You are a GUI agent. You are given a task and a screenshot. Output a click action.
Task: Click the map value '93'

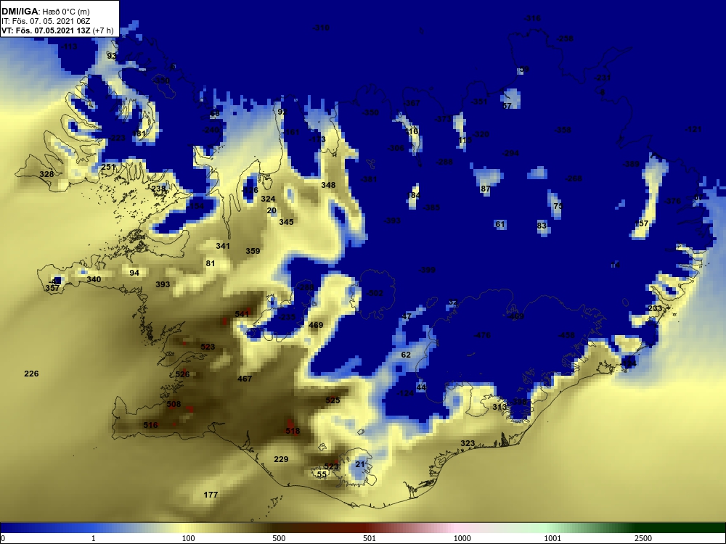tap(112, 56)
